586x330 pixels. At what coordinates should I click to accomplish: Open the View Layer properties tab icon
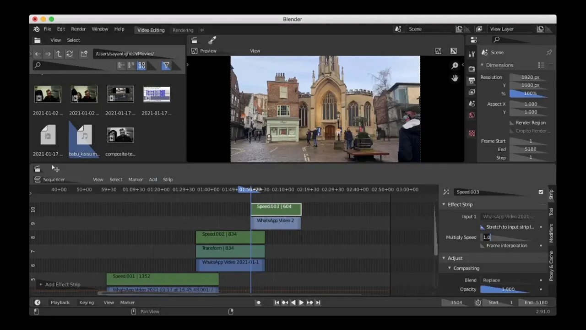(472, 92)
